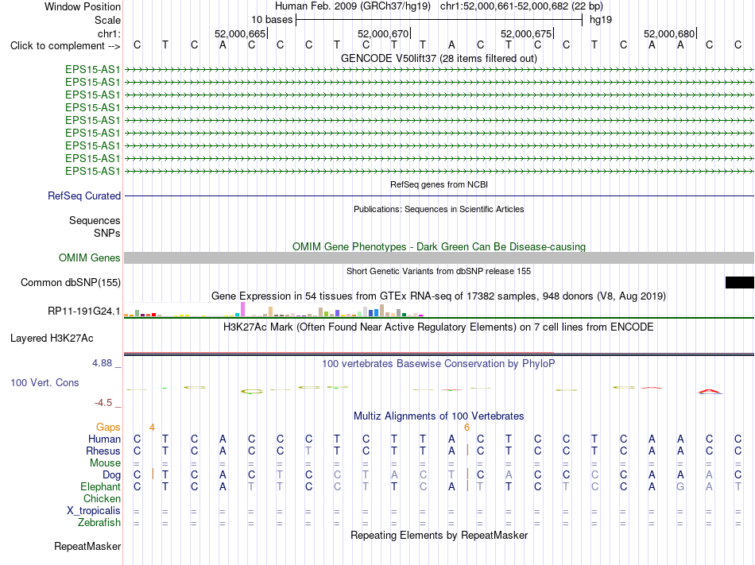
Task: Click the OMIM Gene Phenotypes track title
Action: tap(439, 246)
